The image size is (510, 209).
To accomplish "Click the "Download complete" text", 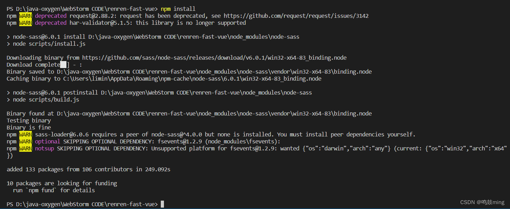I will click(x=33, y=65).
